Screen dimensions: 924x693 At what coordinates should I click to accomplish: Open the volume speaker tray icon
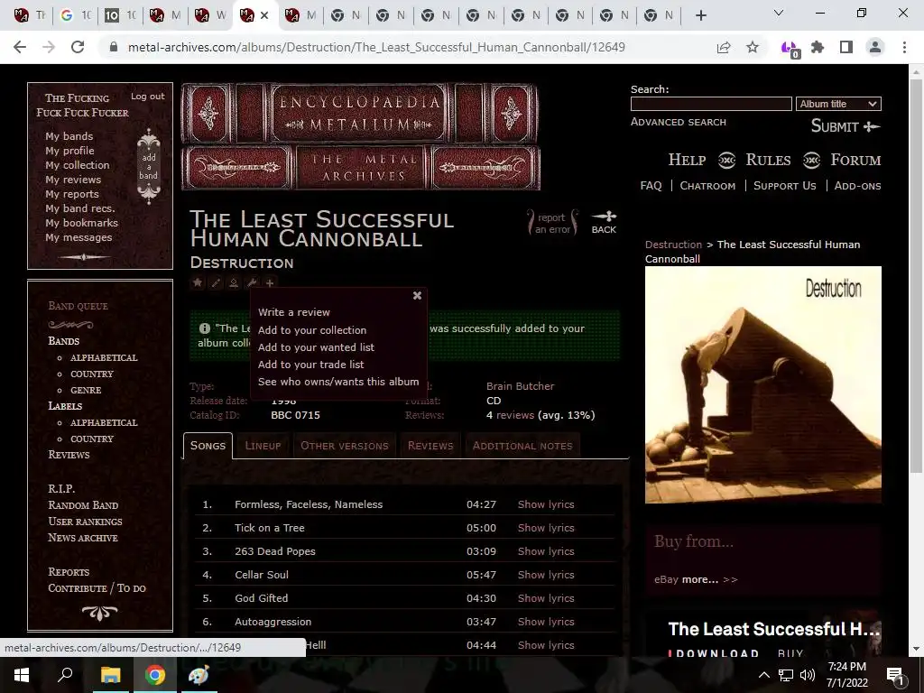coord(808,675)
